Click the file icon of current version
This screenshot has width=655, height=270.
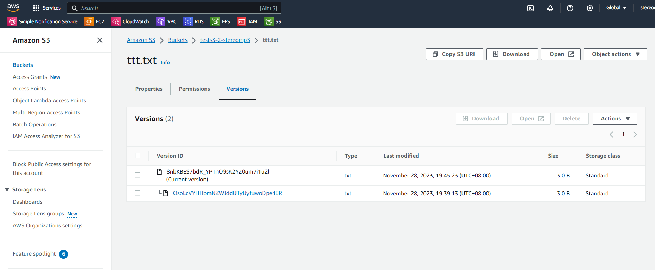pos(159,172)
